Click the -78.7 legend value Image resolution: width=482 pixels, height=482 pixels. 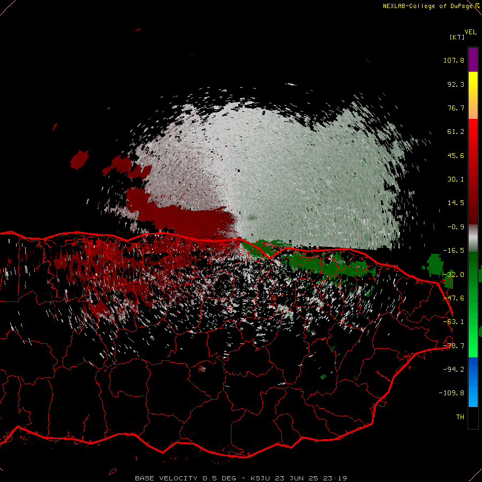(x=454, y=346)
